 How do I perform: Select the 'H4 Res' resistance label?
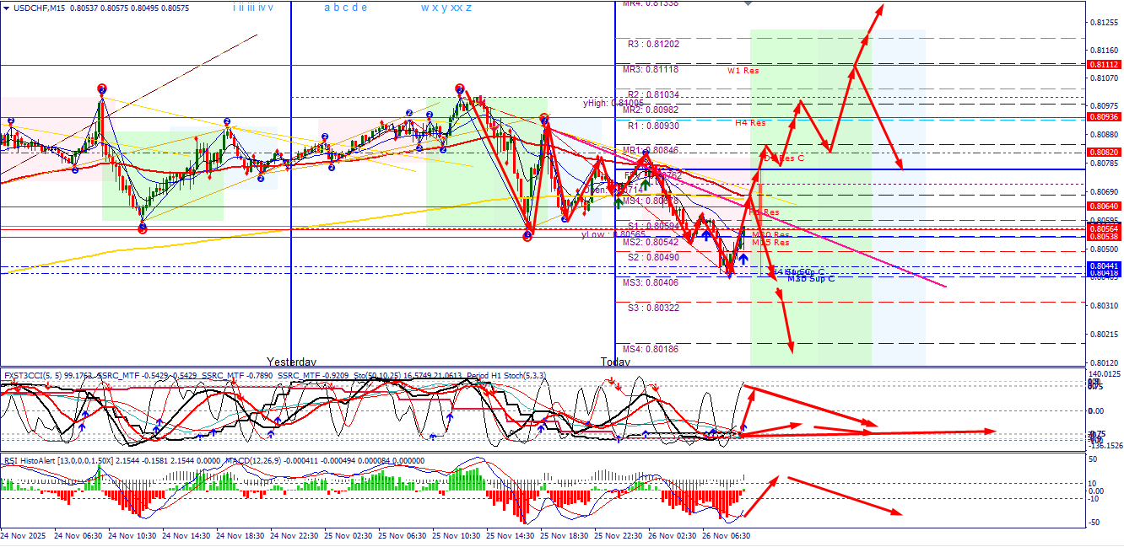tap(750, 123)
